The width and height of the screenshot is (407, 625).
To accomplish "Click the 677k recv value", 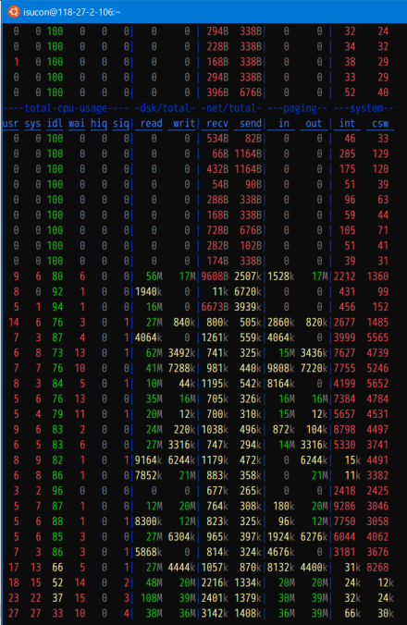I will (x=217, y=491).
